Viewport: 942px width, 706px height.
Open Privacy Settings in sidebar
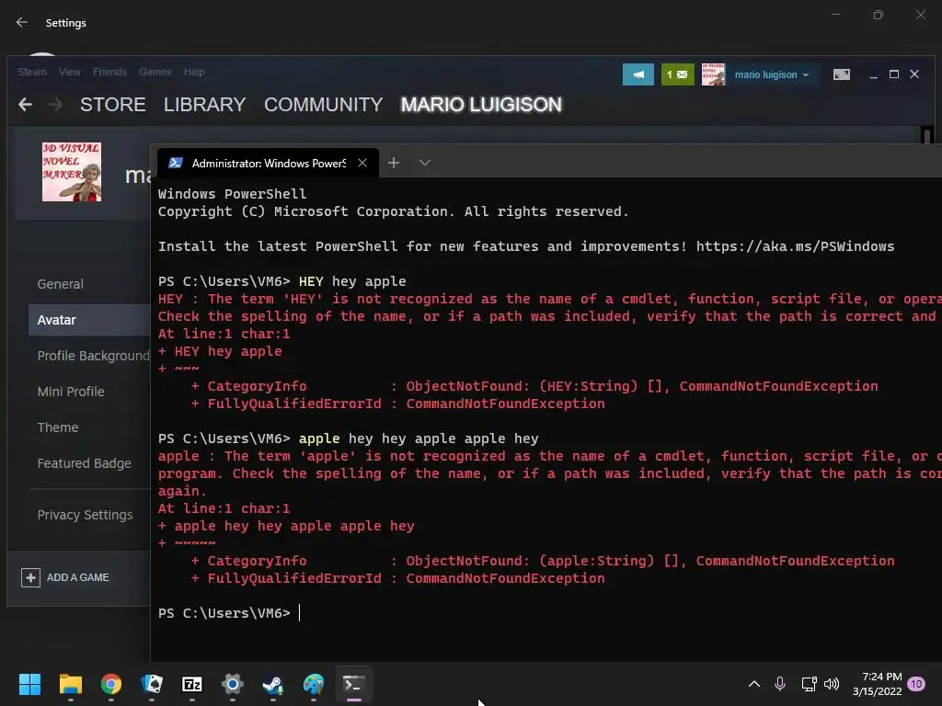[85, 515]
